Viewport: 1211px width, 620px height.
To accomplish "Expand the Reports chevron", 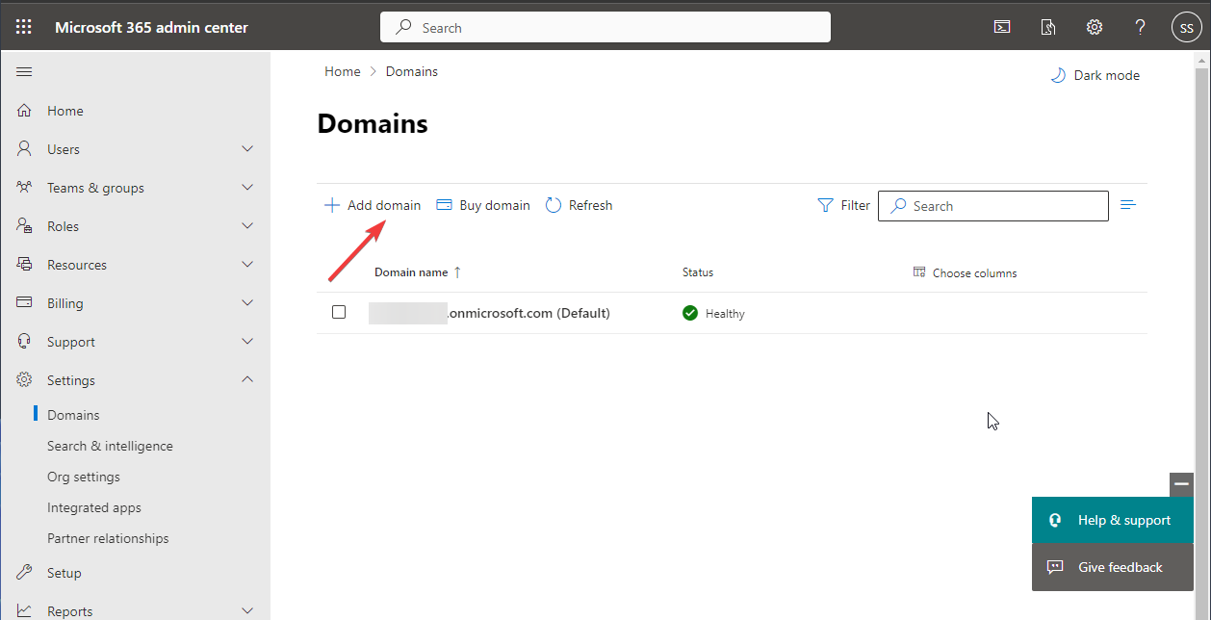I will [x=247, y=611].
